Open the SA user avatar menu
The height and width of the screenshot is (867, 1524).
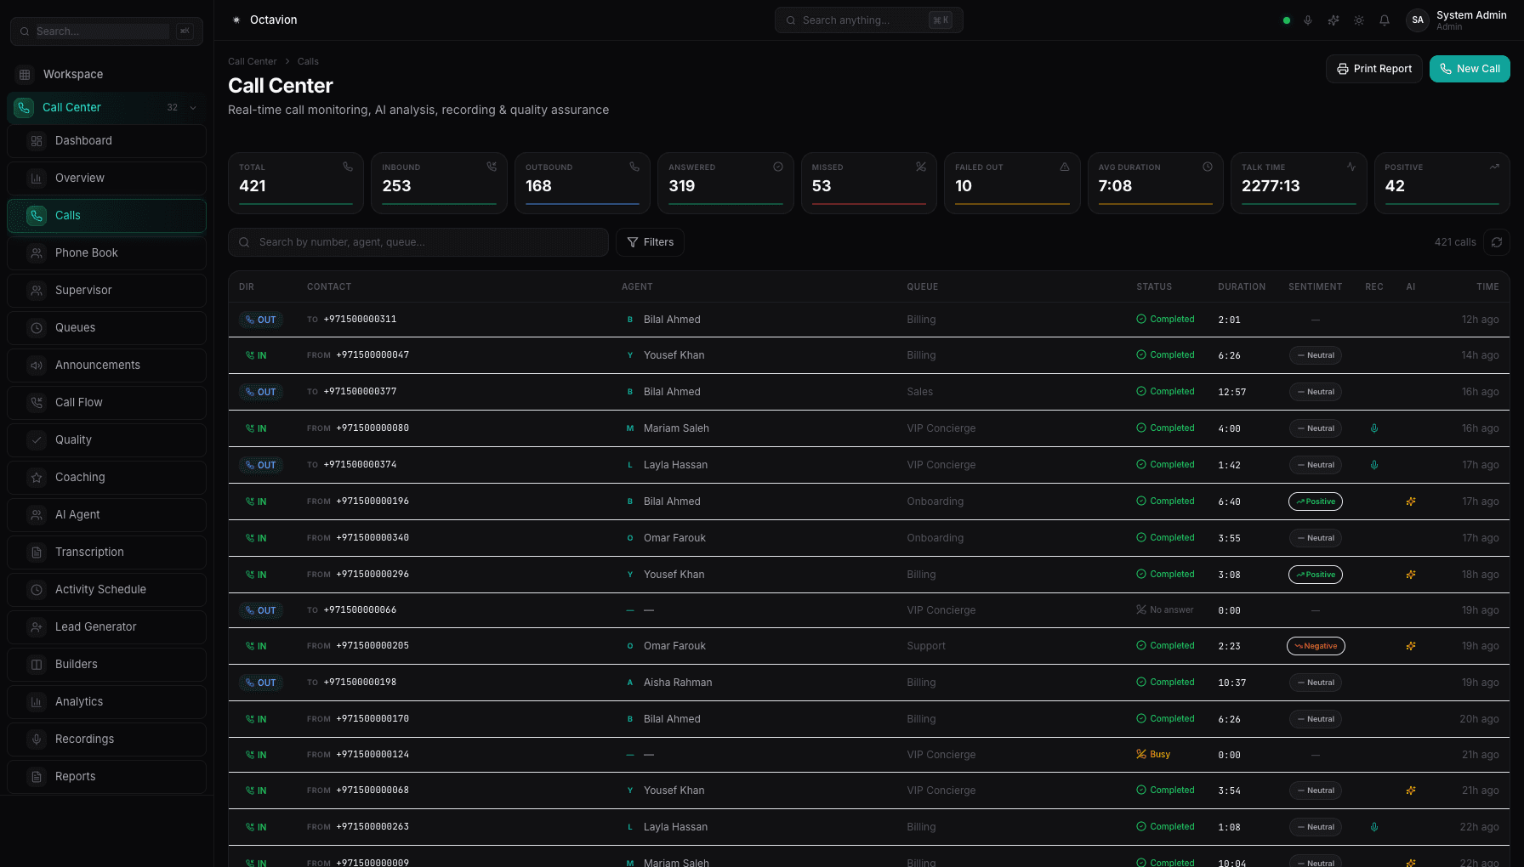[1418, 20]
